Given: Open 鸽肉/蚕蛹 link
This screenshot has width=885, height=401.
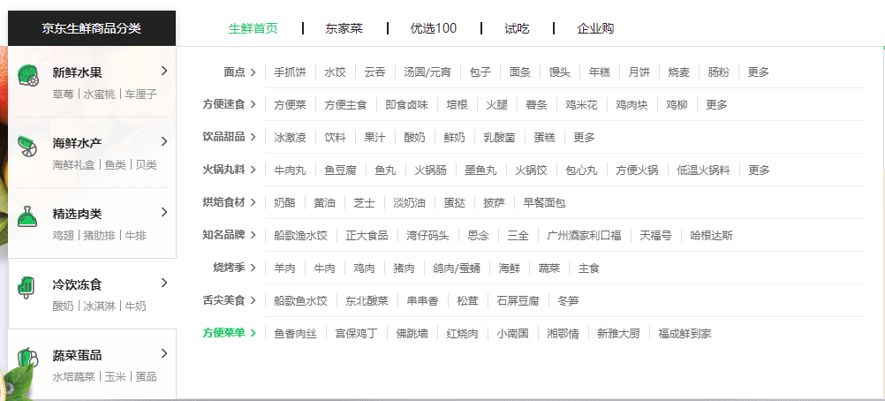Looking at the screenshot, I should (x=457, y=269).
